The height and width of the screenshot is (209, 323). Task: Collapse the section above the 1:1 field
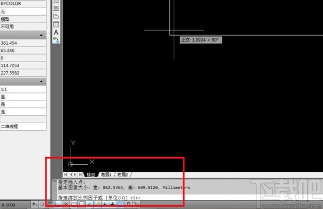41,82
